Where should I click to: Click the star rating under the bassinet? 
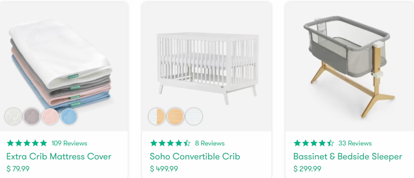pos(314,143)
